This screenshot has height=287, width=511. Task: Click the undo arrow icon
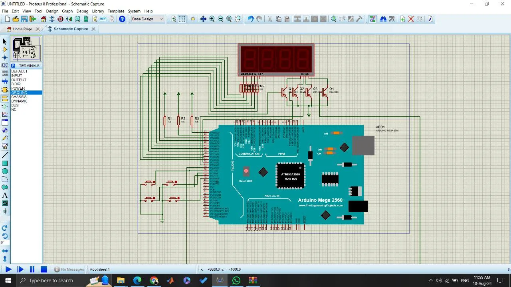pyautogui.click(x=250, y=19)
